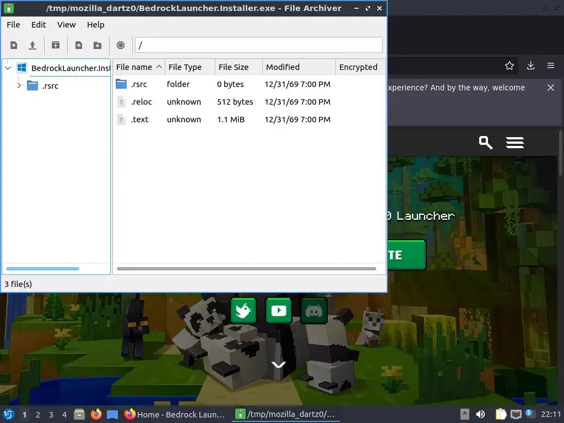Open the Edit menu
The image size is (564, 423).
39,25
